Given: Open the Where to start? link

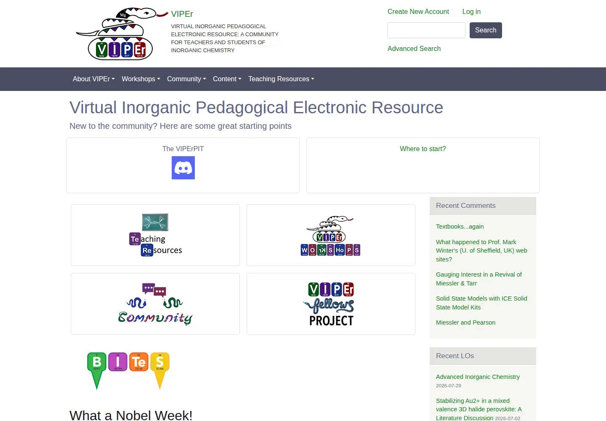Looking at the screenshot, I should (x=423, y=149).
